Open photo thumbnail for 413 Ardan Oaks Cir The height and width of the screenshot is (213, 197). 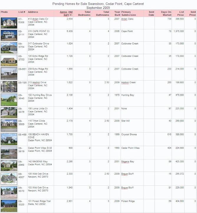(x=9, y=23)
